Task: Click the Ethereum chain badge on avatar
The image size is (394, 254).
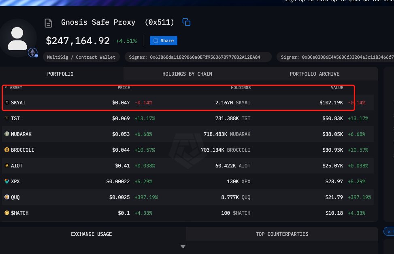Action: (x=33, y=53)
